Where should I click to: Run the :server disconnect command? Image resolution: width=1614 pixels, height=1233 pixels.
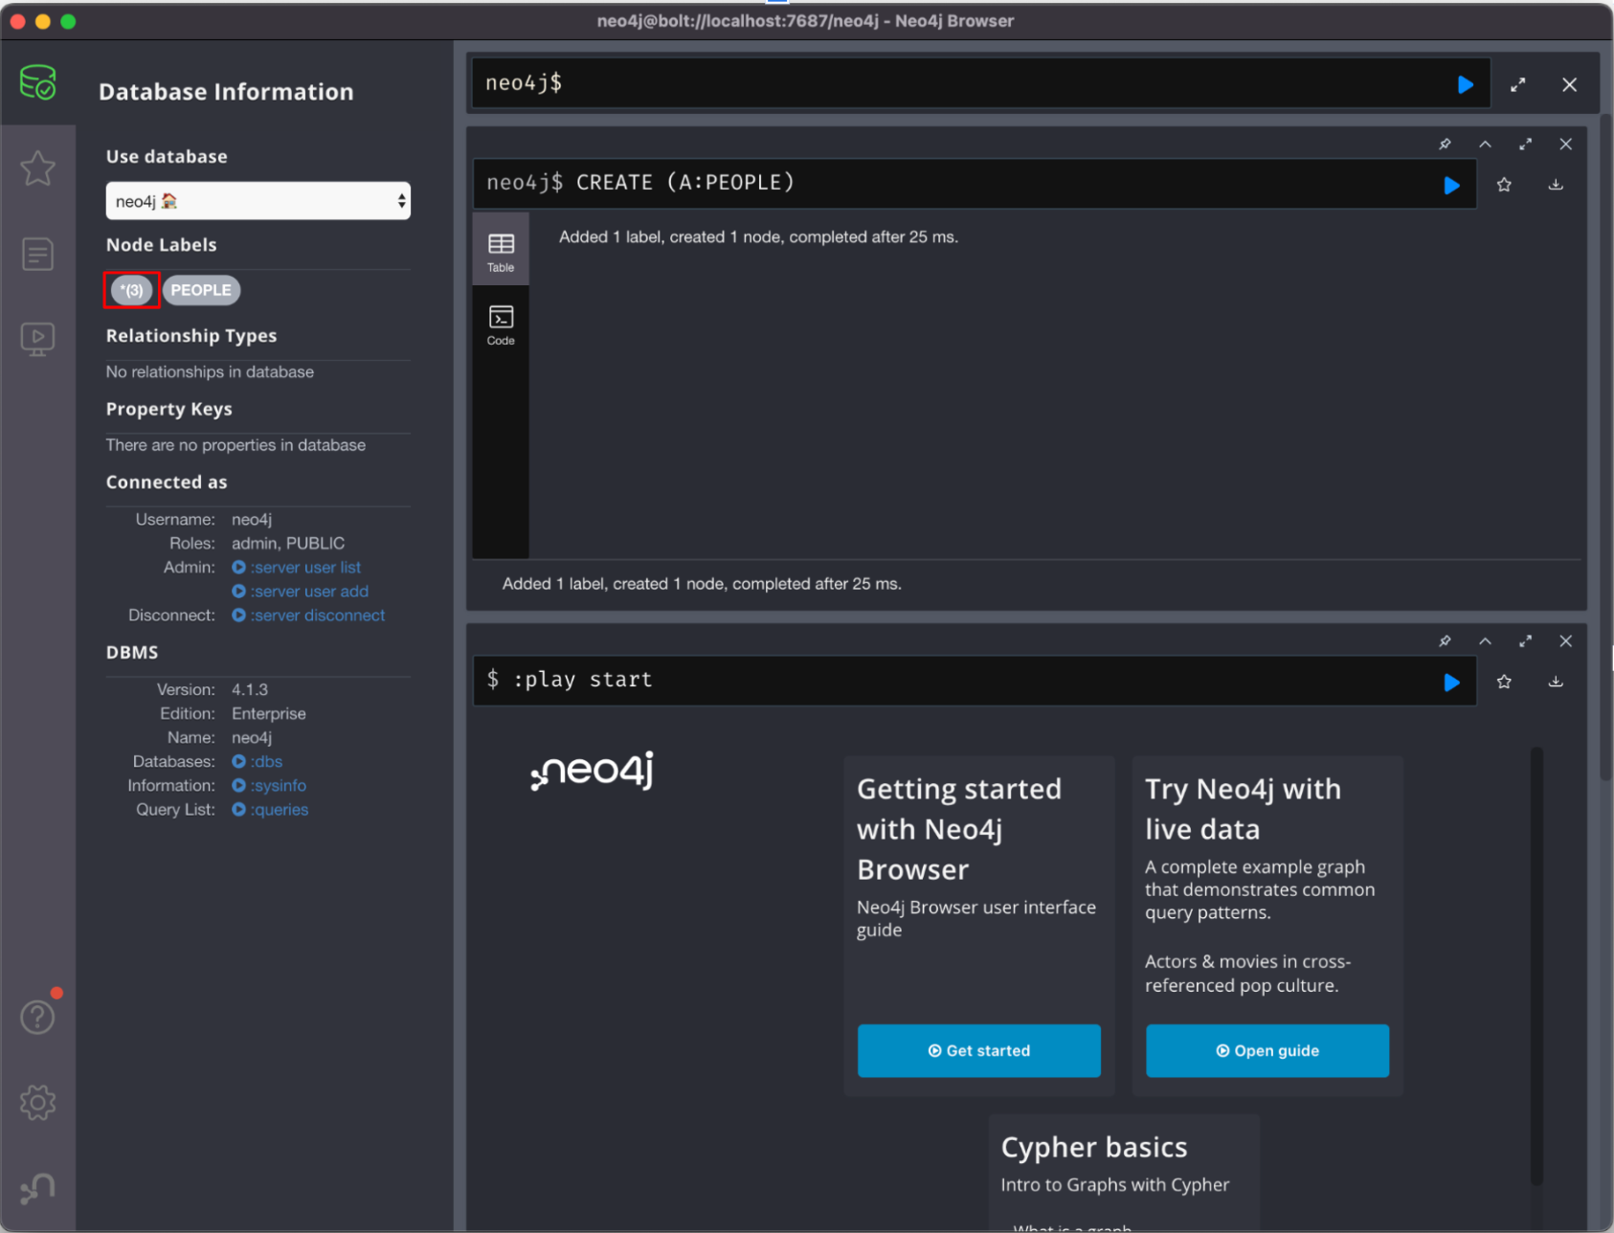point(308,616)
